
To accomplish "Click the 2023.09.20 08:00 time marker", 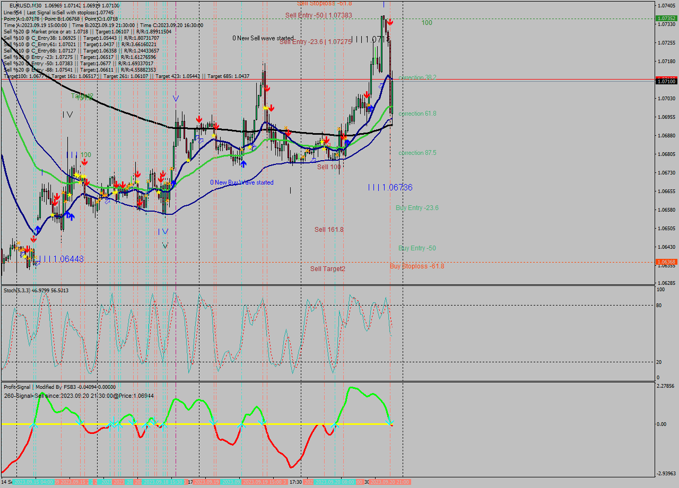I will coord(336,482).
